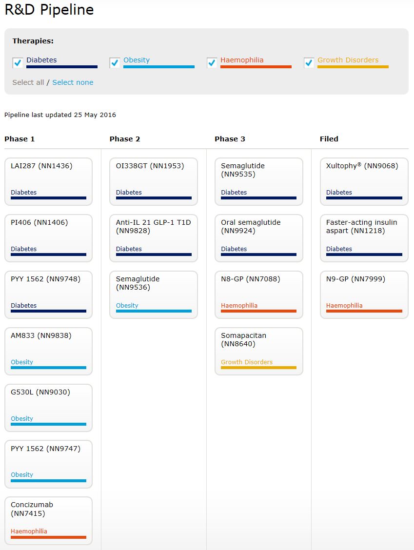This screenshot has height=550, width=414.
Task: Open the Somapacitan (NN8640) card
Action: (259, 351)
